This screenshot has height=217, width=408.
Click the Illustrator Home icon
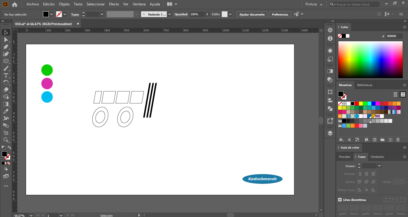click(x=15, y=4)
